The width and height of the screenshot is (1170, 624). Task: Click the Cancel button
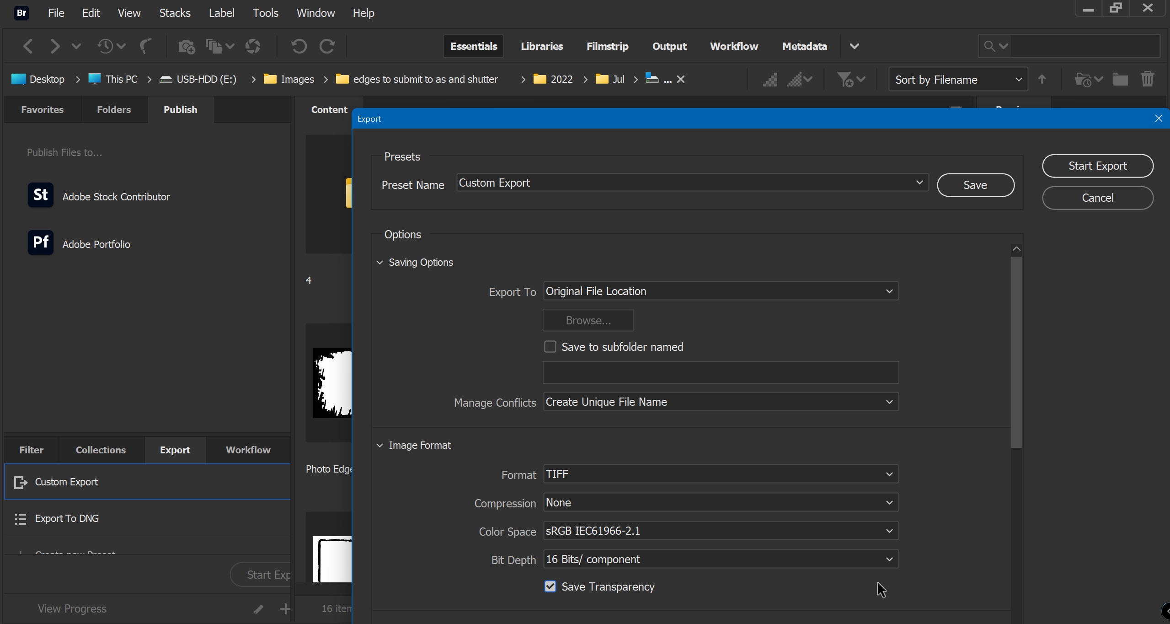coord(1097,198)
